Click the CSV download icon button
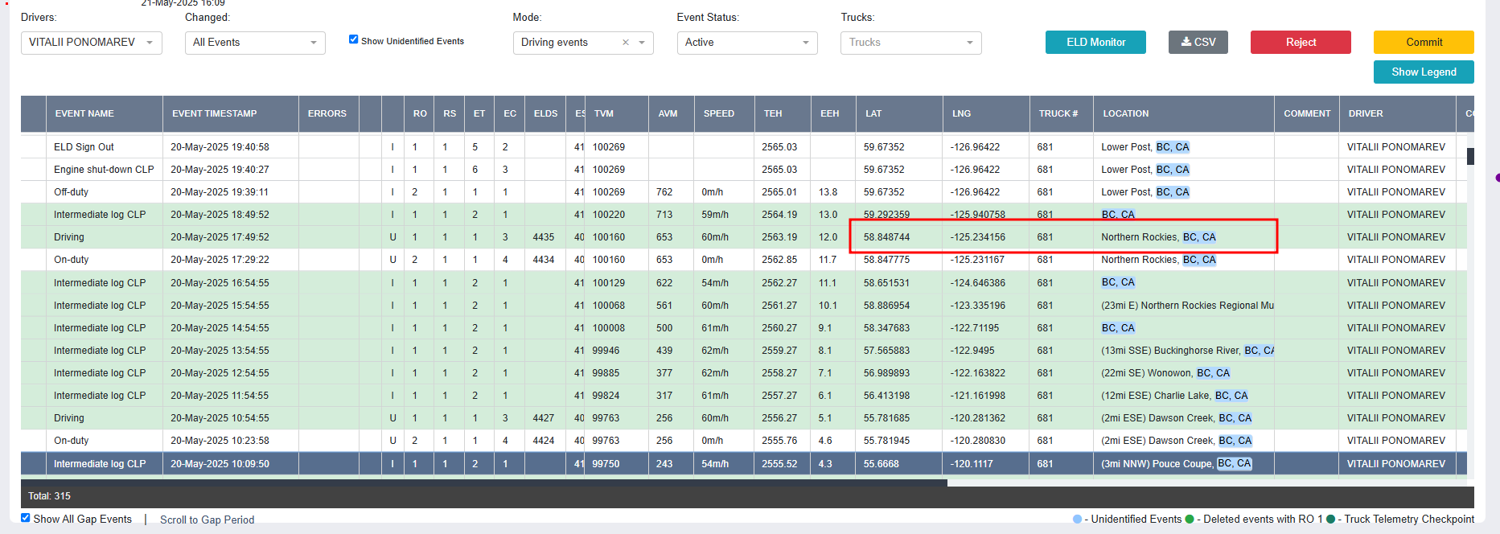The image size is (1500, 534). click(x=1198, y=42)
